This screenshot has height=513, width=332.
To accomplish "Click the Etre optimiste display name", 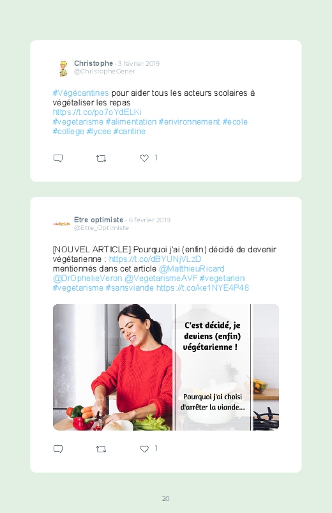I will click(98, 220).
